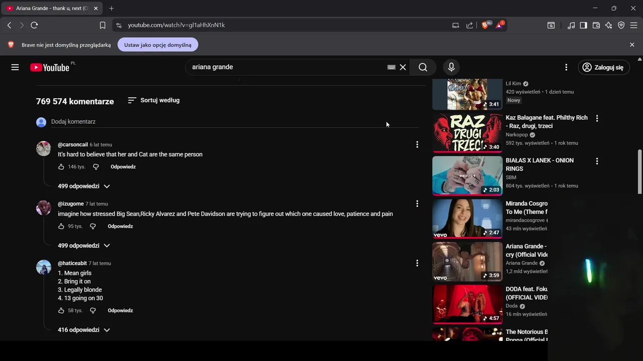643x361 pixels.
Task: Go back in browser history
Action: (9, 25)
